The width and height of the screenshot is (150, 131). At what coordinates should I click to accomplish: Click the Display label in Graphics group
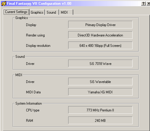[x=31, y=25]
